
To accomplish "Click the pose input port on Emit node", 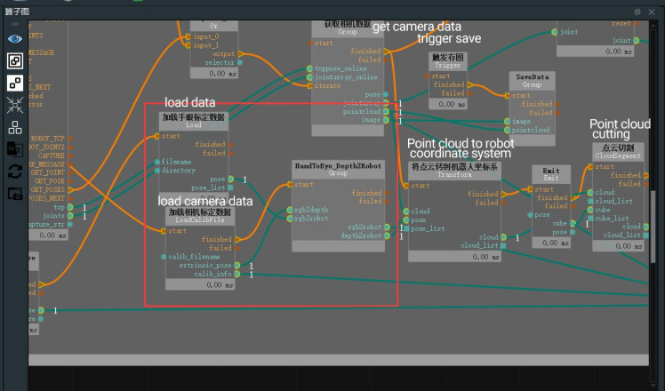I will (531, 215).
